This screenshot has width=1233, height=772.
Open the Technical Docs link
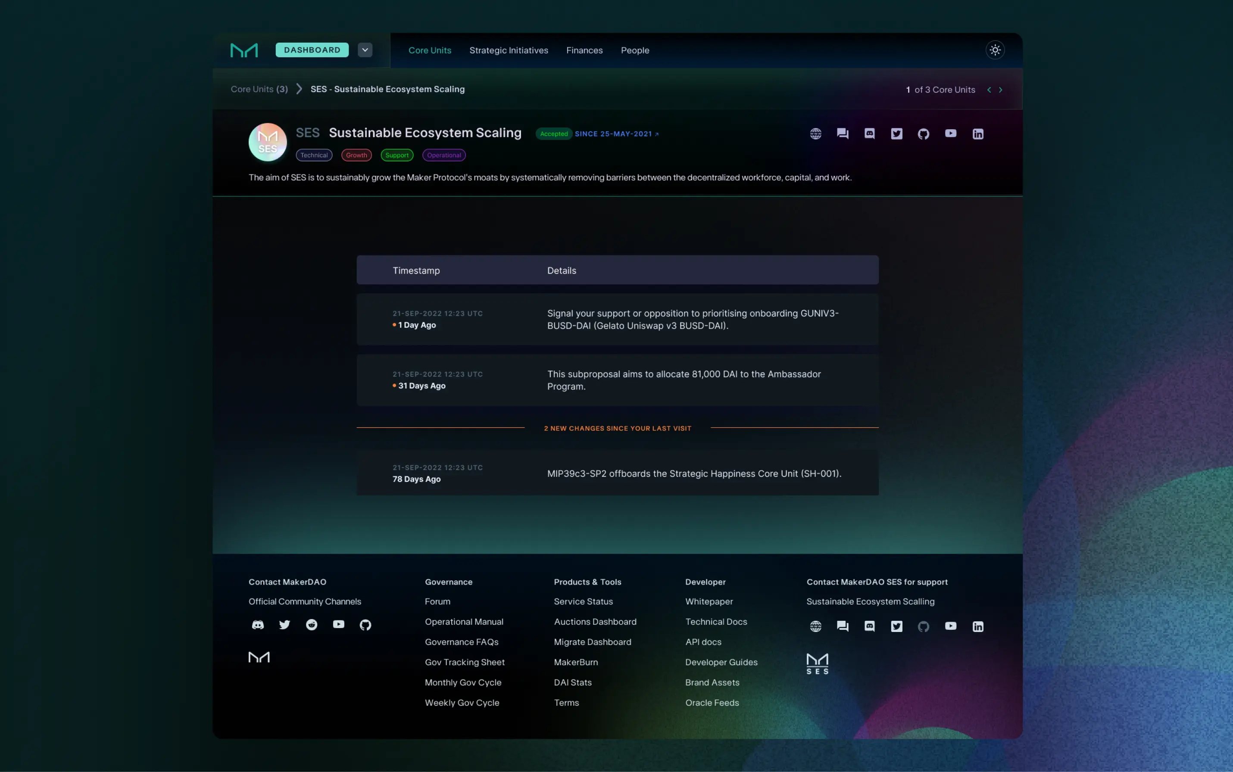pyautogui.click(x=716, y=622)
